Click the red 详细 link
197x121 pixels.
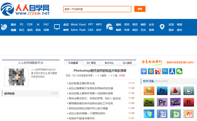point(122,75)
